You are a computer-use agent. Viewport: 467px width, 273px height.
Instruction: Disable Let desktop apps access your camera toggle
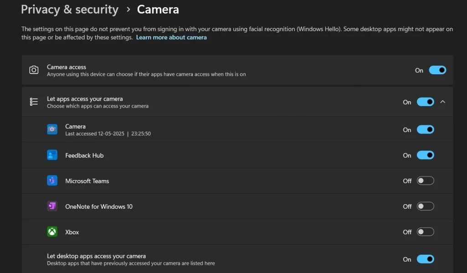point(425,259)
